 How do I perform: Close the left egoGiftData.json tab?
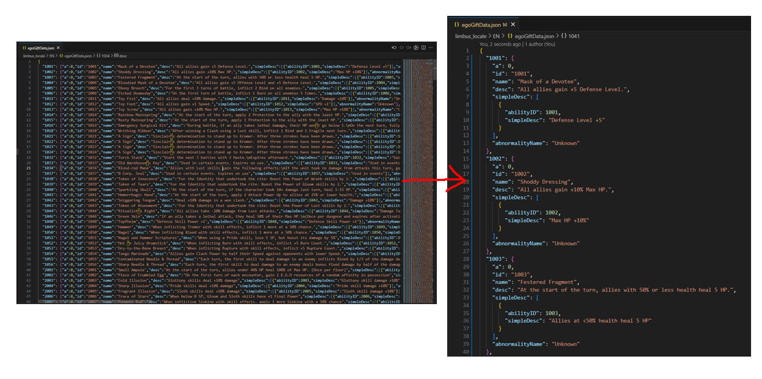(58, 48)
